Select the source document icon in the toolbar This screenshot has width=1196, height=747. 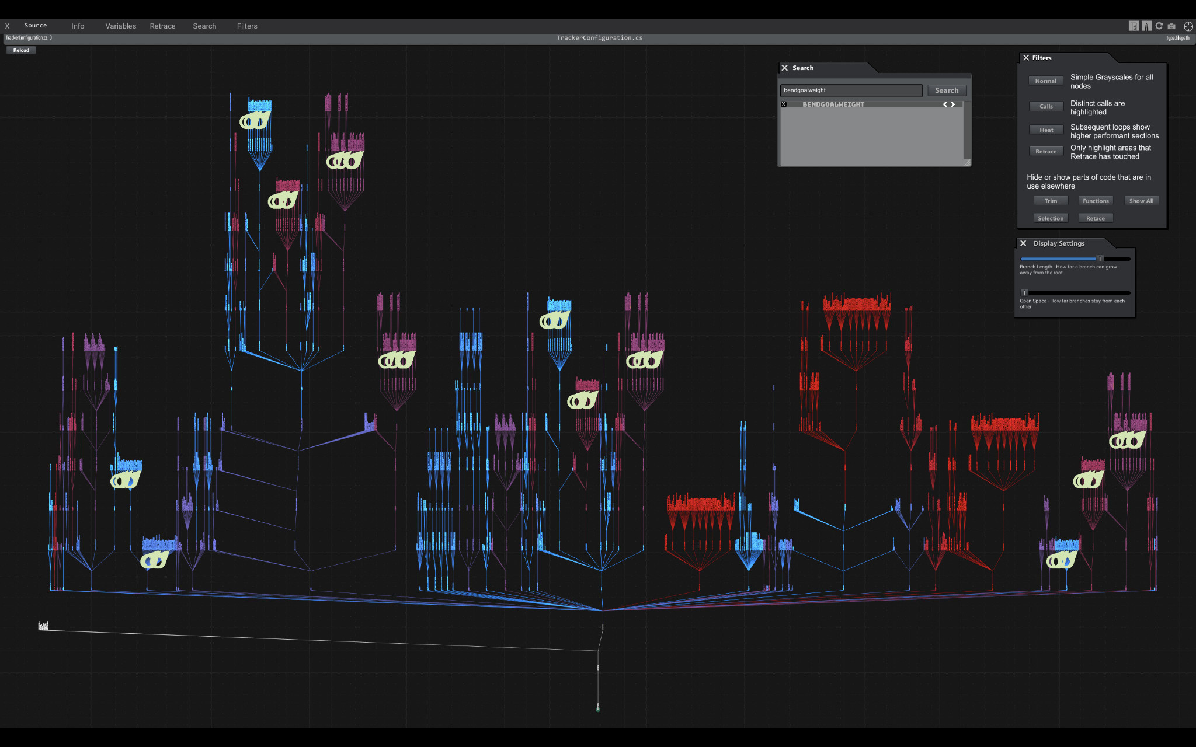[1134, 26]
